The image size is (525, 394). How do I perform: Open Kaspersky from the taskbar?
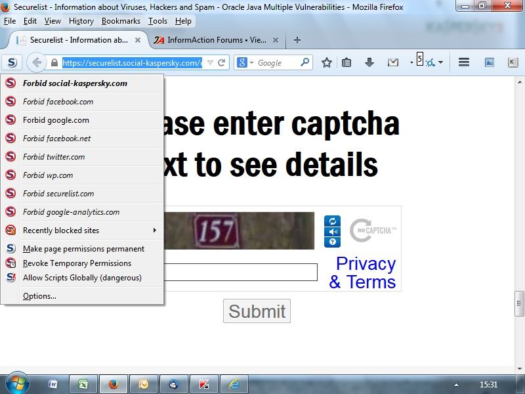coord(204,384)
